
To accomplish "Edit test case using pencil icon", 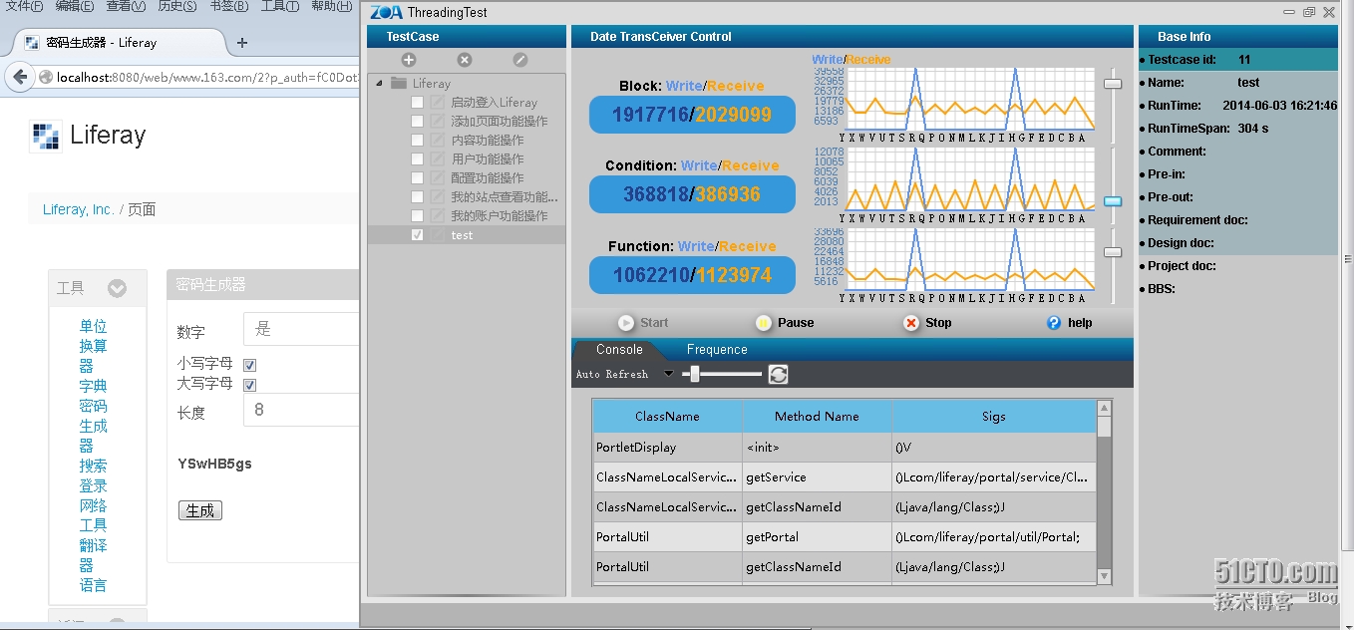I will click(x=520, y=60).
